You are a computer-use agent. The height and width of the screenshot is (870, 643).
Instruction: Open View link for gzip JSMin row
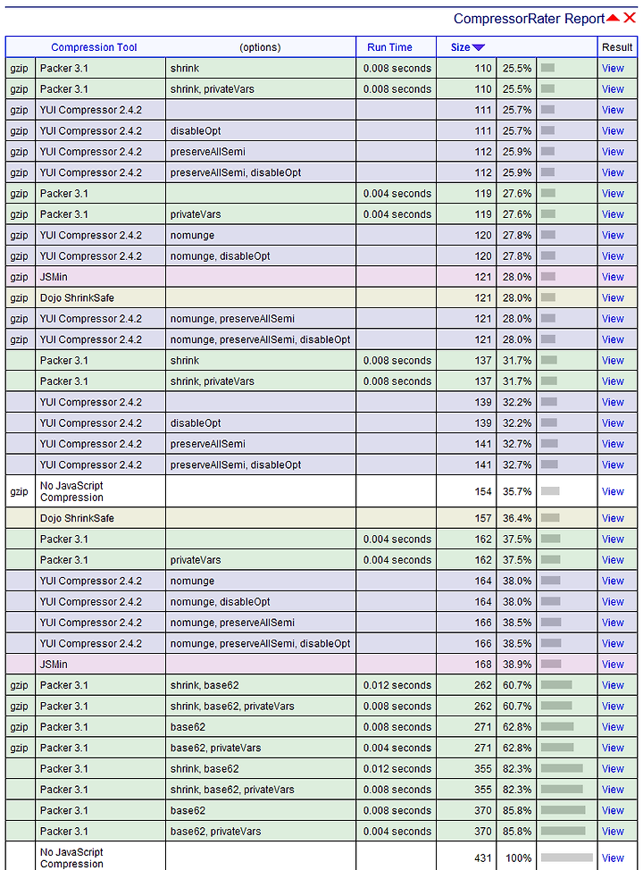(x=613, y=277)
